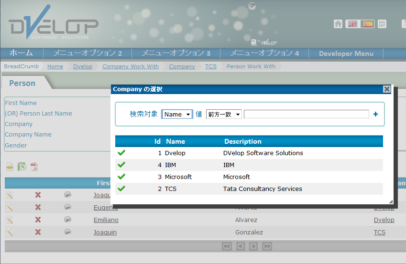Go to previous page with < button
Viewport: 406px width, 264px height.
241,246
